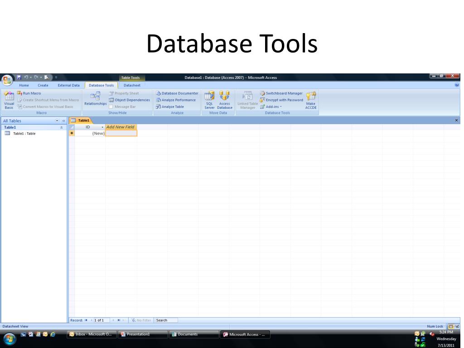Open the Datasheet tab

[132, 85]
